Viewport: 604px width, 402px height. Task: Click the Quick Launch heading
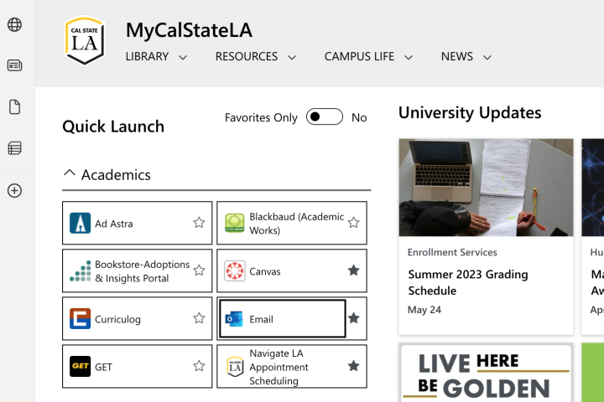[113, 126]
